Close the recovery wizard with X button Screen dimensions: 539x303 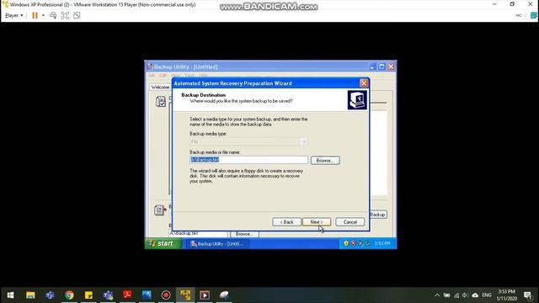pos(364,83)
